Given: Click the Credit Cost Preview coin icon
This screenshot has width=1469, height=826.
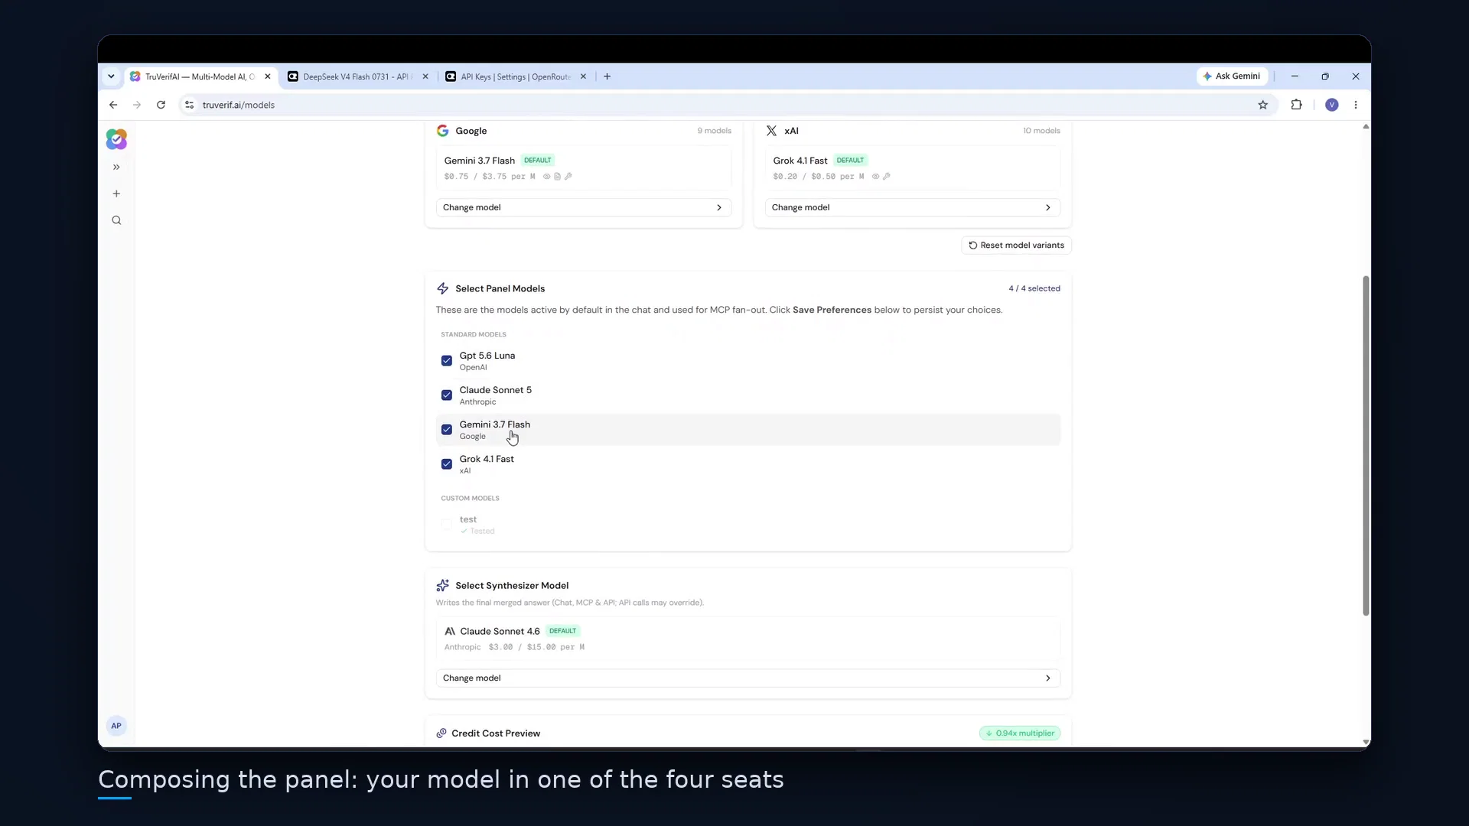Looking at the screenshot, I should click(441, 733).
